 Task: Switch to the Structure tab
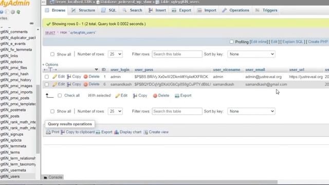[83, 10]
